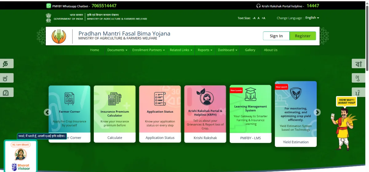Click the PMFBY - LMS button
Screen dimensions: 369x172
point(251,138)
